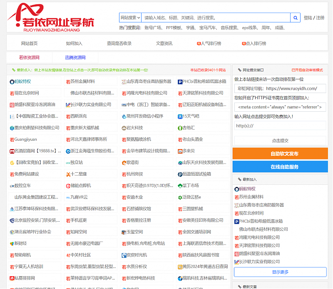Click the 长沙联力实业有限公司 icon in grid

tap(68, 105)
